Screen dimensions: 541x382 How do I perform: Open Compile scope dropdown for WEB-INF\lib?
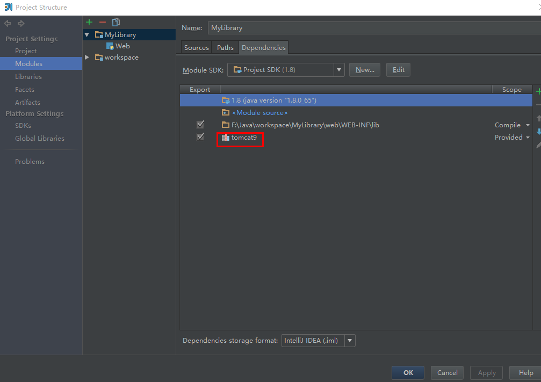tap(528, 125)
